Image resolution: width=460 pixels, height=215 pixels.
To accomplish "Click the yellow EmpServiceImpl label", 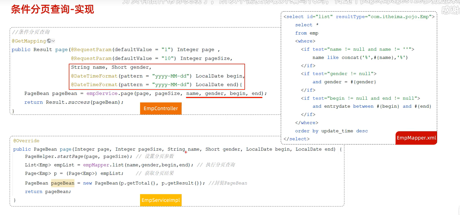I will [161, 200].
